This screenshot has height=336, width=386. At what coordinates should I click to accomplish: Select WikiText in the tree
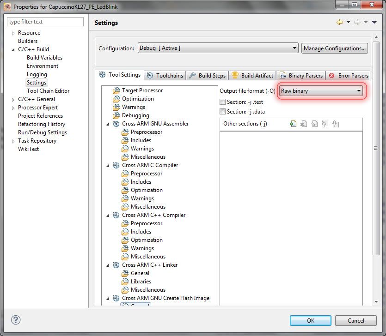(28, 149)
